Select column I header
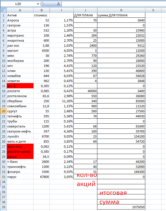This screenshot has width=166, height=211. (x=62, y=10)
